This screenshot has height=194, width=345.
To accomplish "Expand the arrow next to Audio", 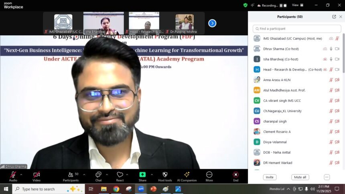I will tap(21, 174).
